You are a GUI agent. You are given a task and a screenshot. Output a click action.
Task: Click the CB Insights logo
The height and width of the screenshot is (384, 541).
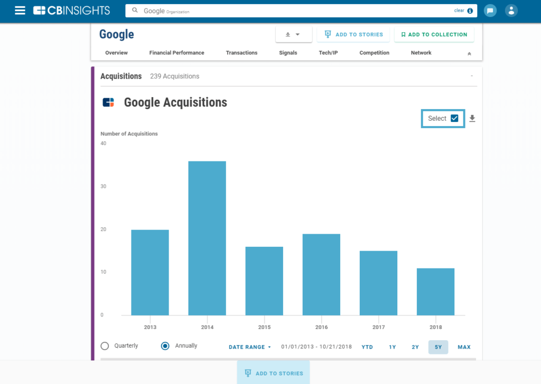[x=71, y=11]
